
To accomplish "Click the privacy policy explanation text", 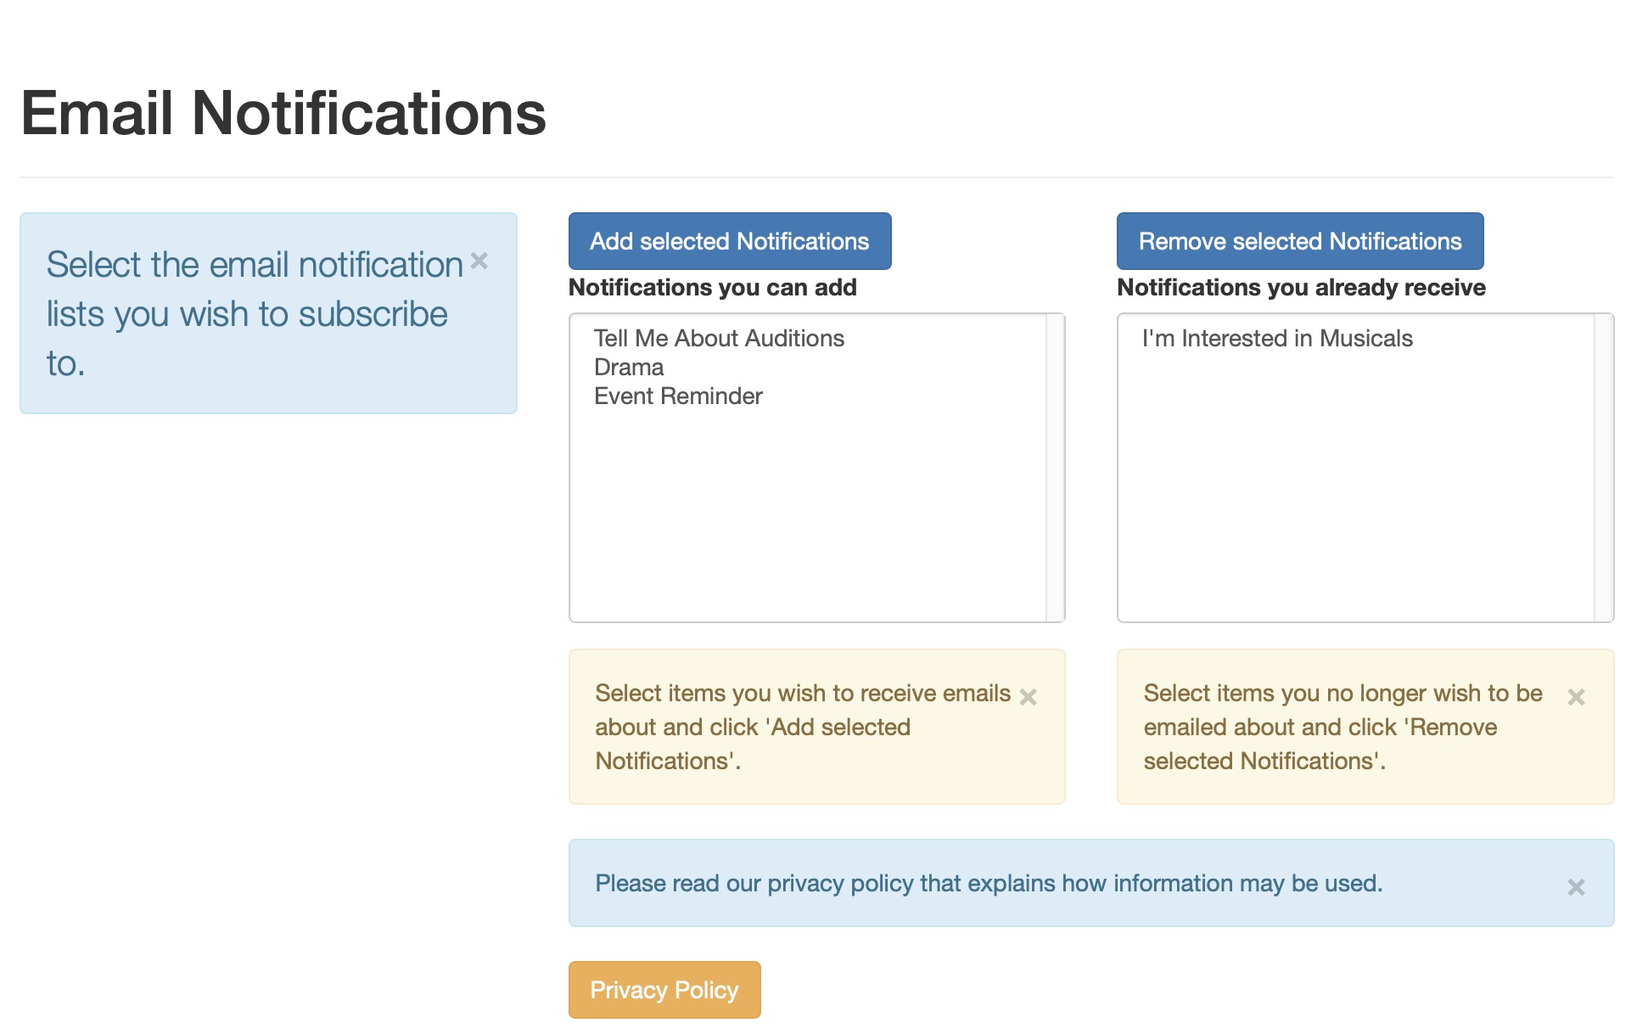I will tap(989, 883).
